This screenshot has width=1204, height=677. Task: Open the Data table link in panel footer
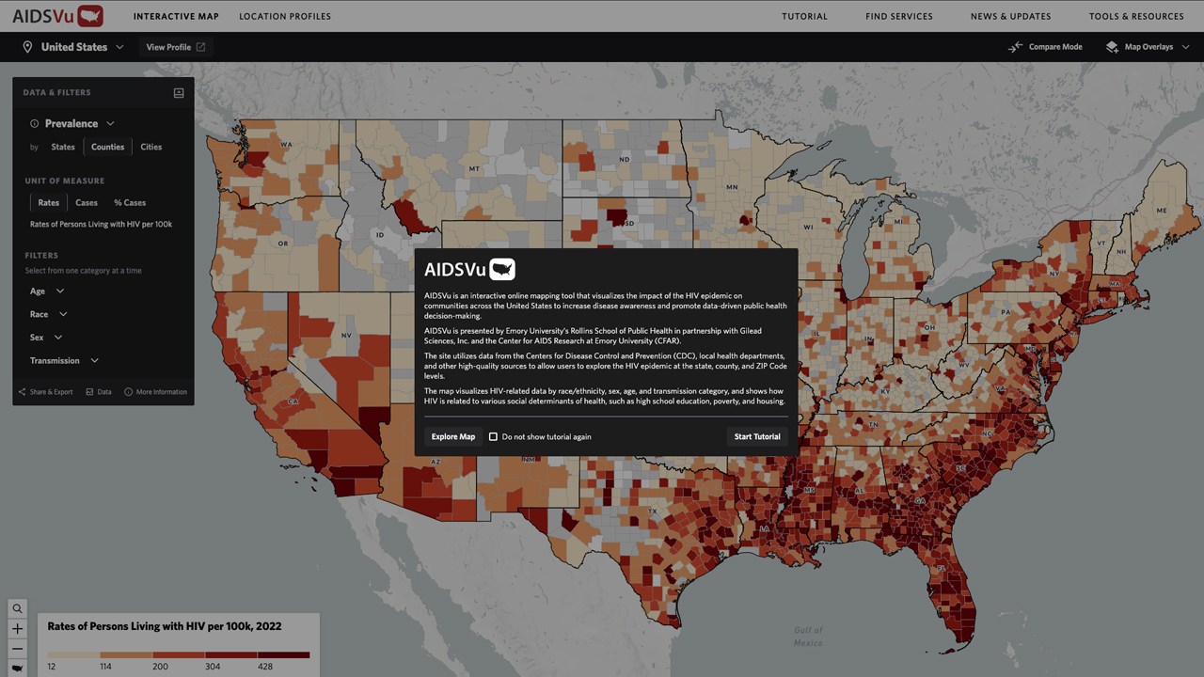tap(99, 392)
